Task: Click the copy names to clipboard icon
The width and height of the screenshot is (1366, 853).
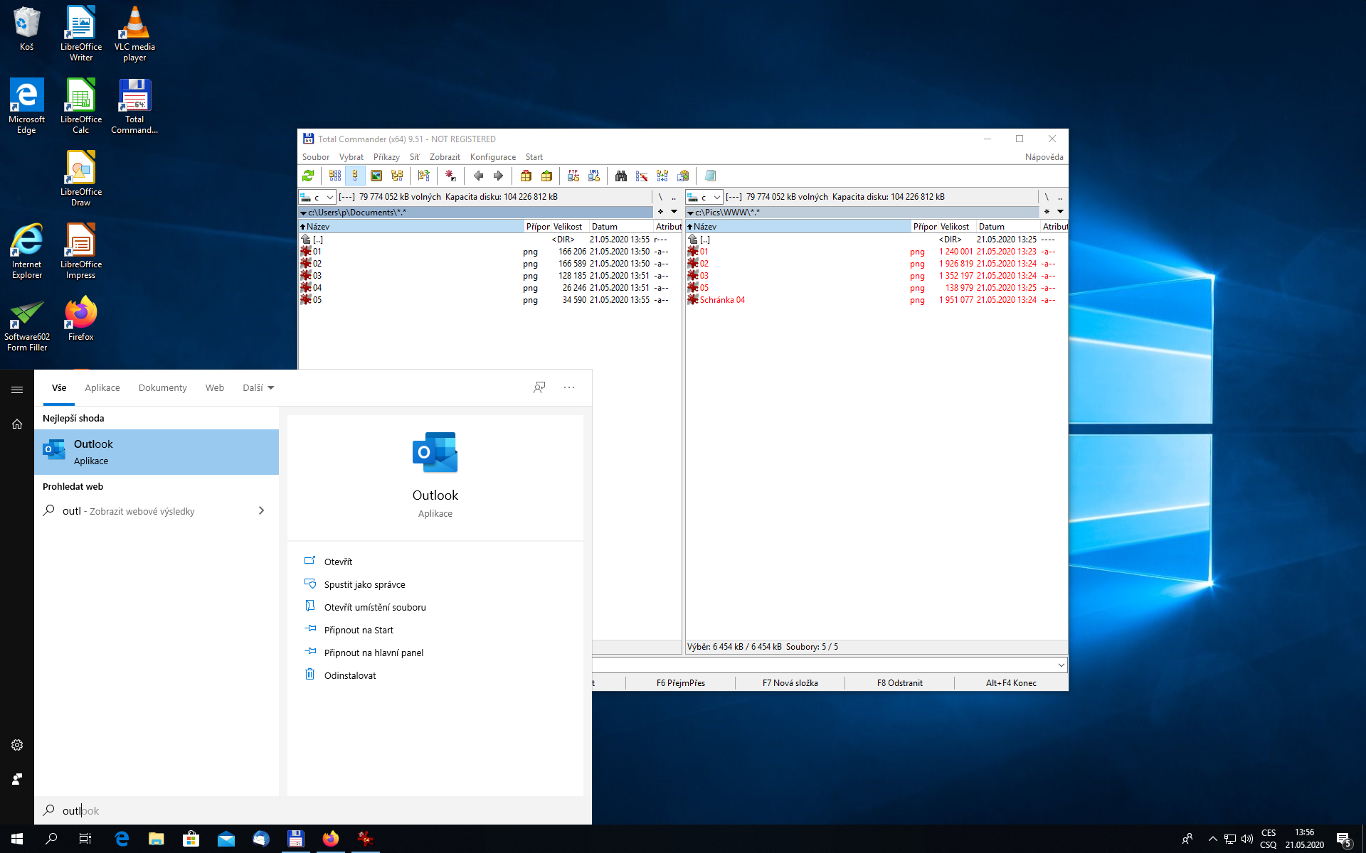Action: 683,176
